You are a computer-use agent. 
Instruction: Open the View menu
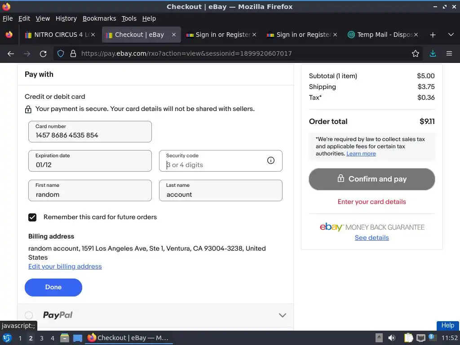(43, 18)
